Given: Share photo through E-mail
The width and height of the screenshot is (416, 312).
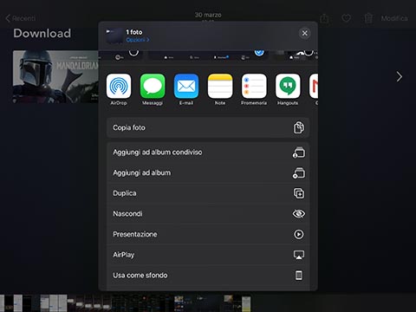Looking at the screenshot, I should pos(186,86).
